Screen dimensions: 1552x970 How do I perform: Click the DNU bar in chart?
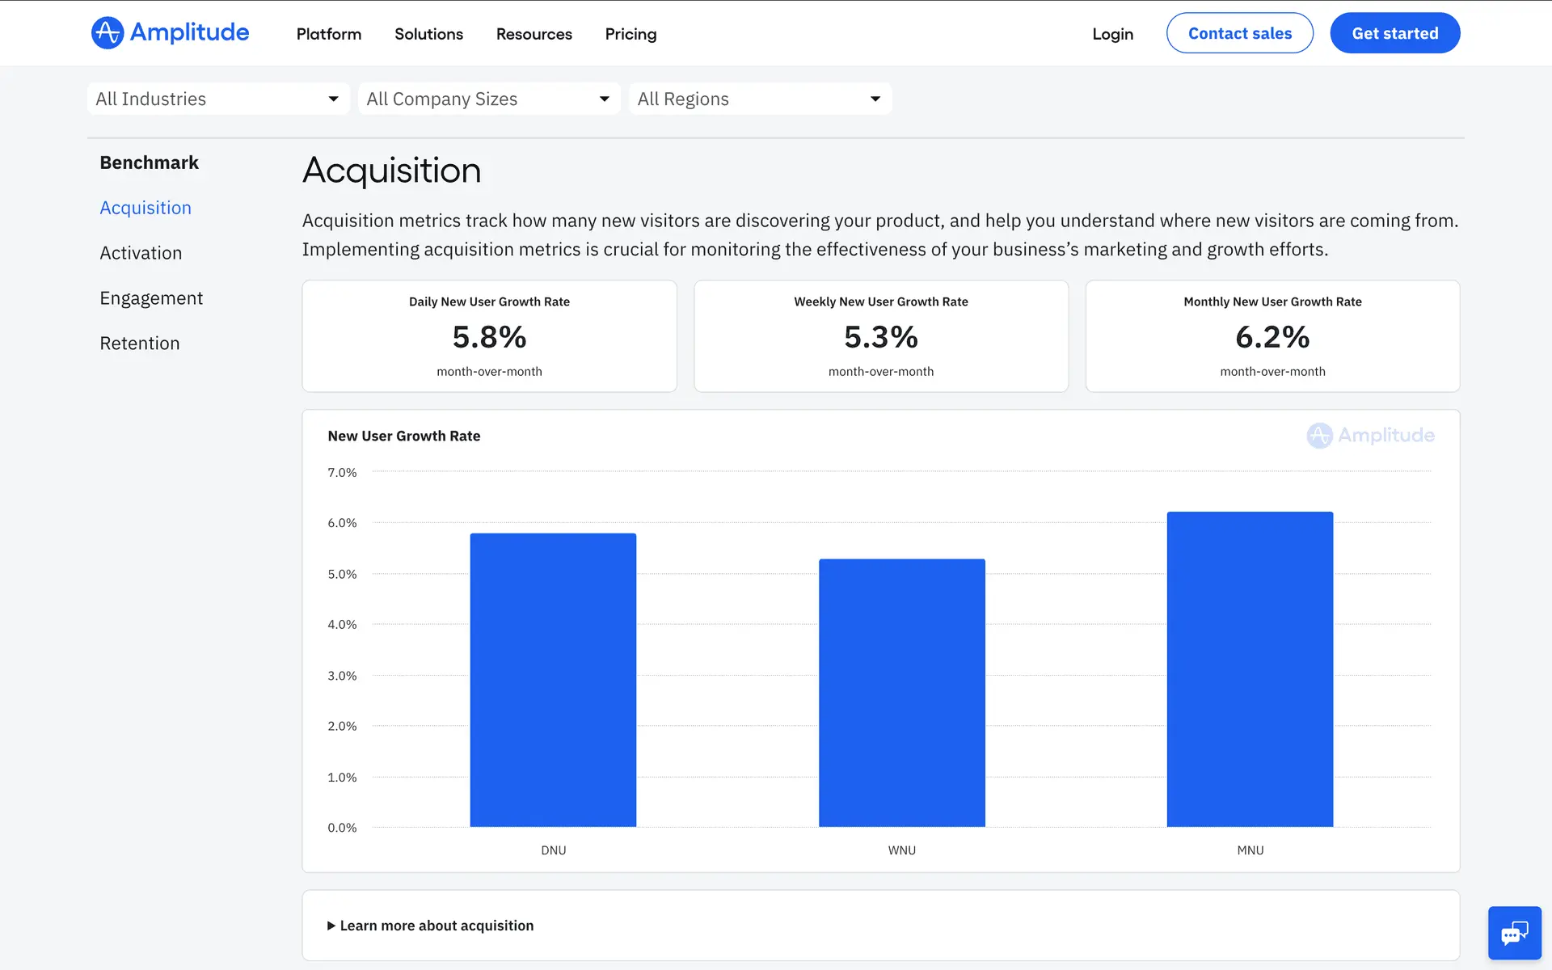[x=553, y=679]
